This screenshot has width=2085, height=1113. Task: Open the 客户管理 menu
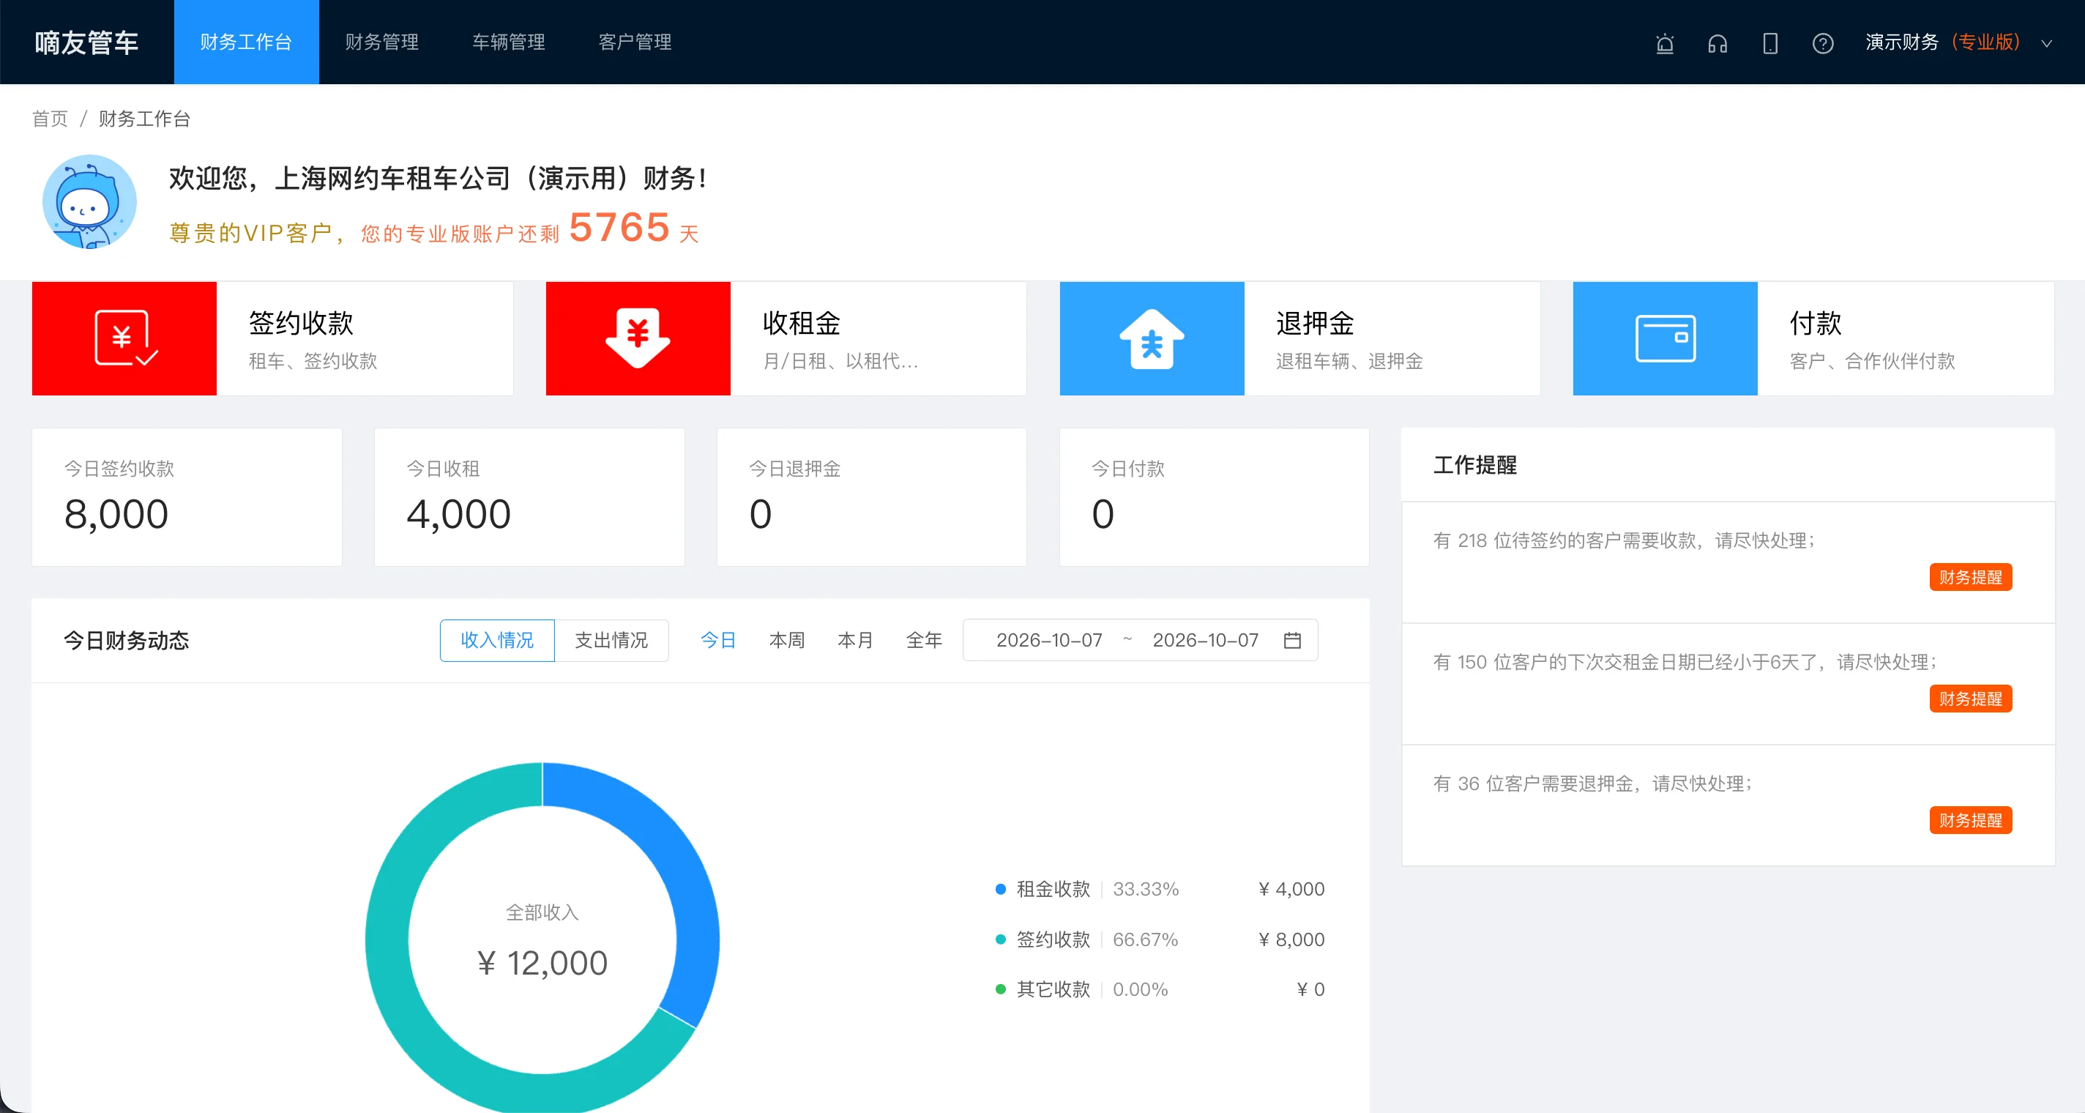635,42
